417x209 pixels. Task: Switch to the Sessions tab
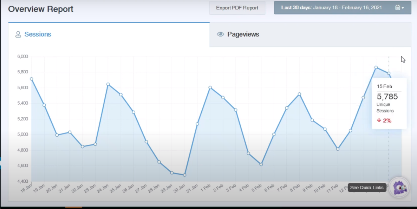tap(38, 34)
